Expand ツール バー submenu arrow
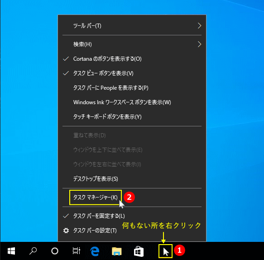Screen dimensions: 264x260 click(x=199, y=26)
